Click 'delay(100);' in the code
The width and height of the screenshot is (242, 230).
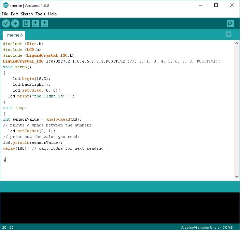16,148
